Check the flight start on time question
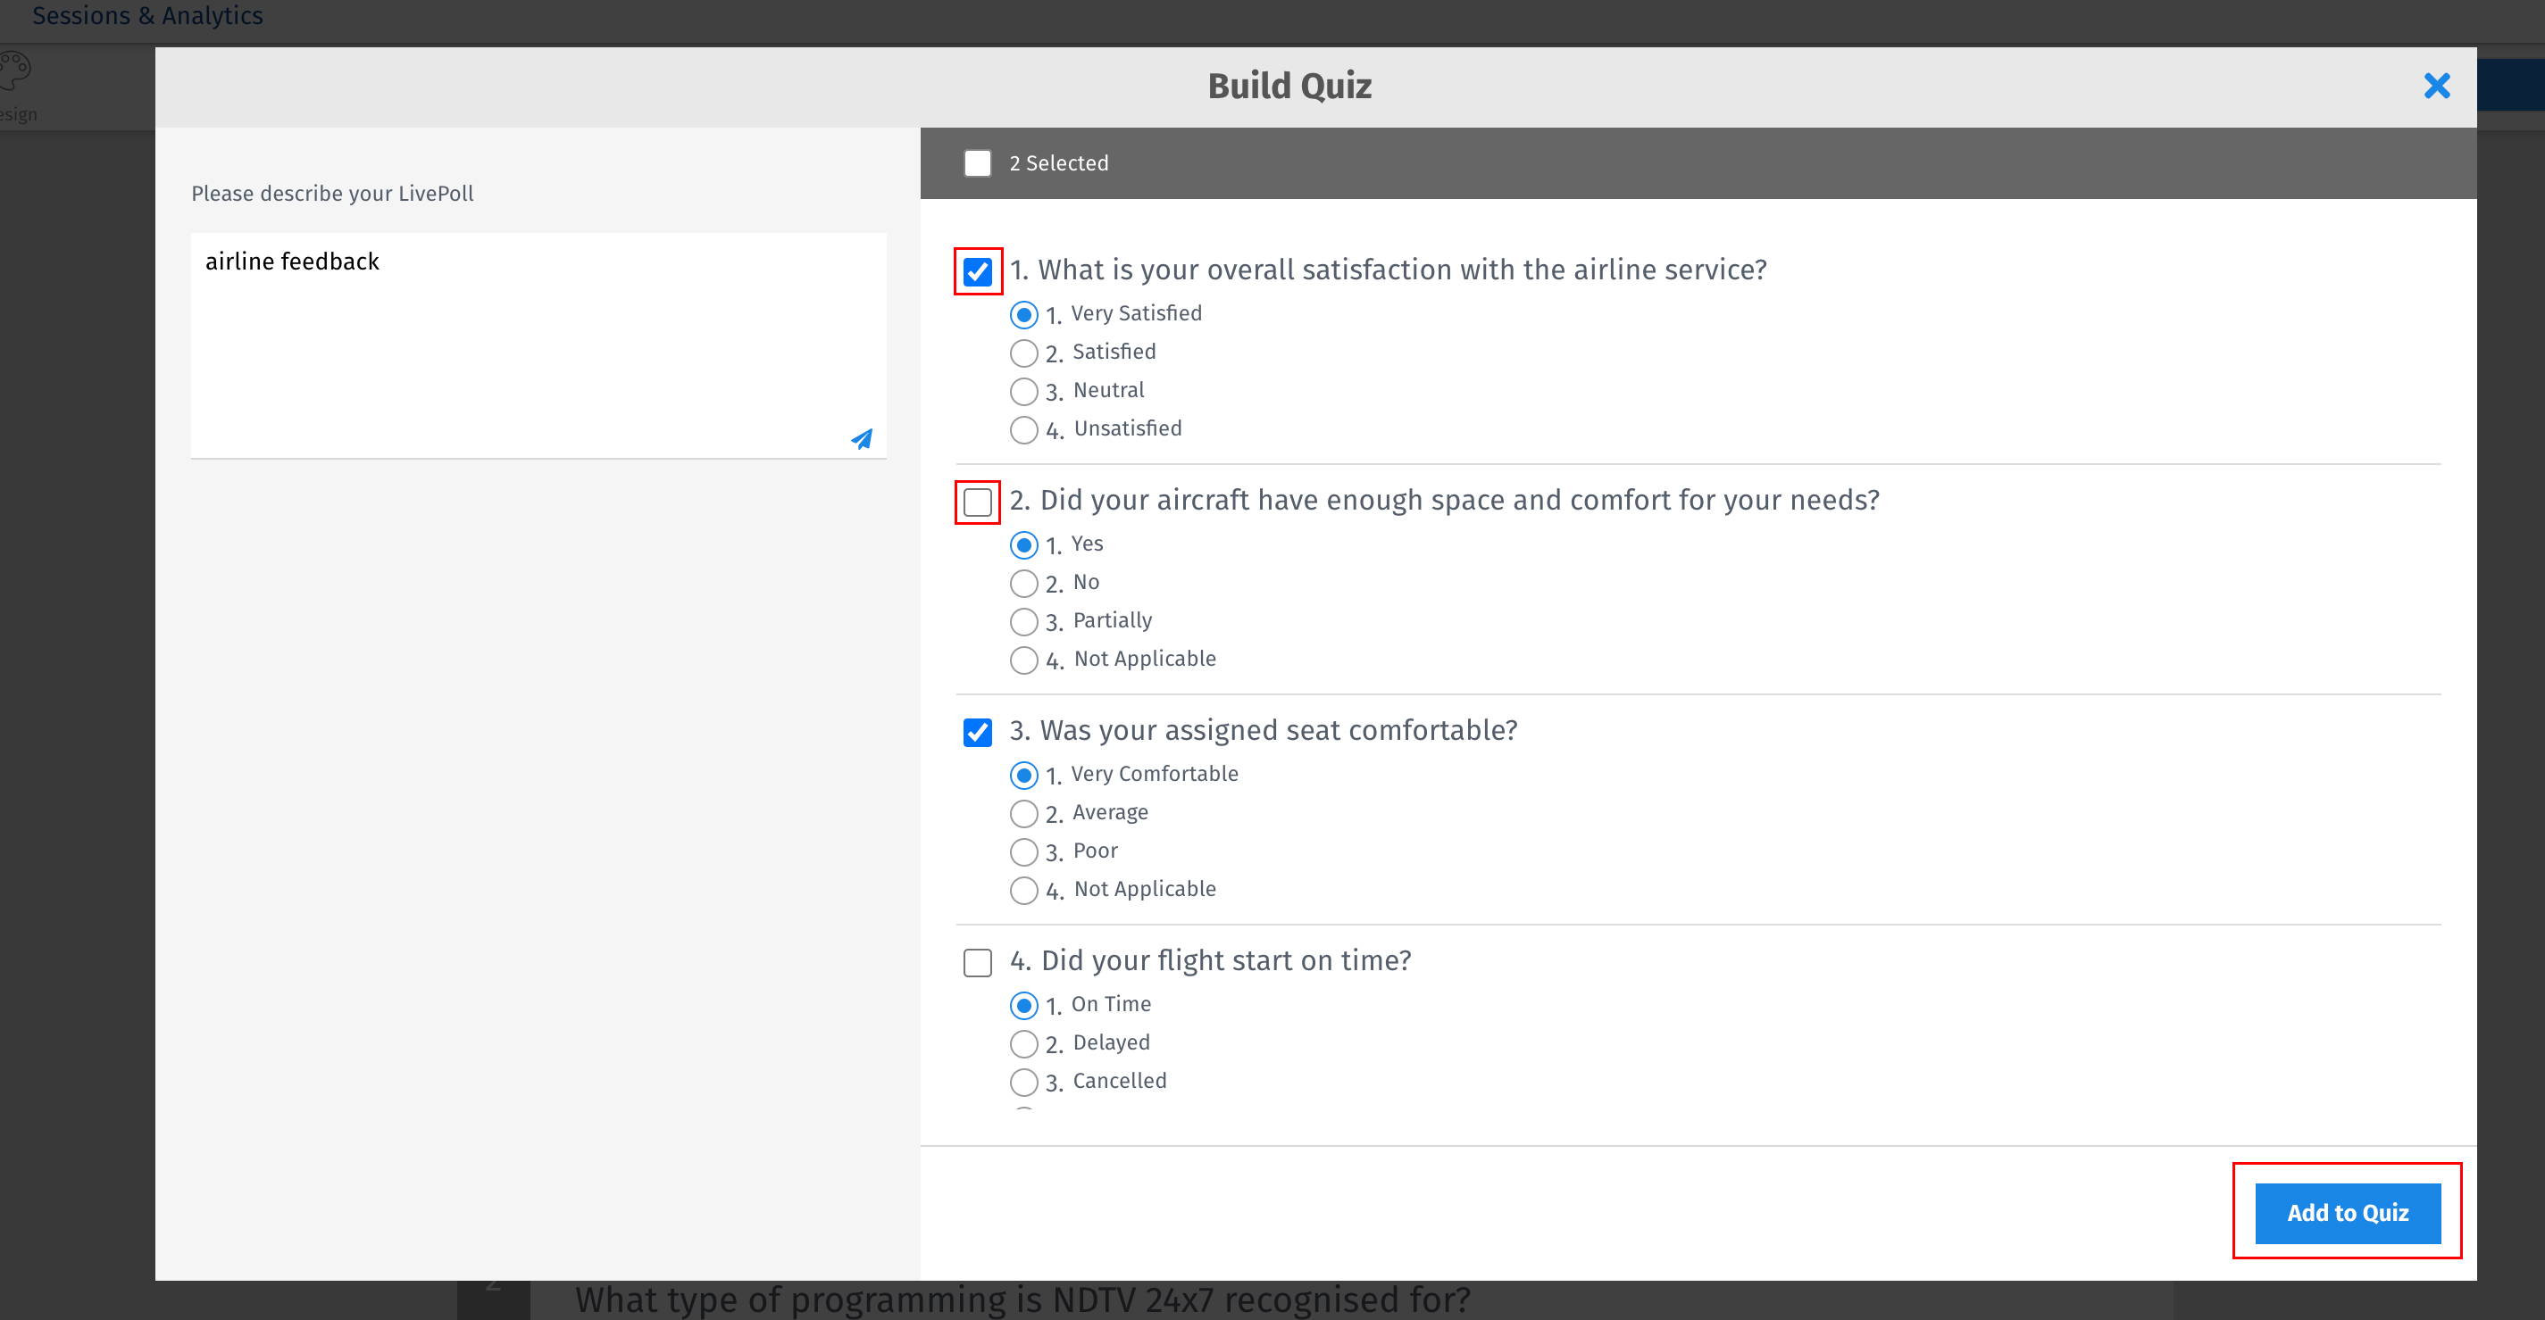Image resolution: width=2545 pixels, height=1320 pixels. [977, 961]
